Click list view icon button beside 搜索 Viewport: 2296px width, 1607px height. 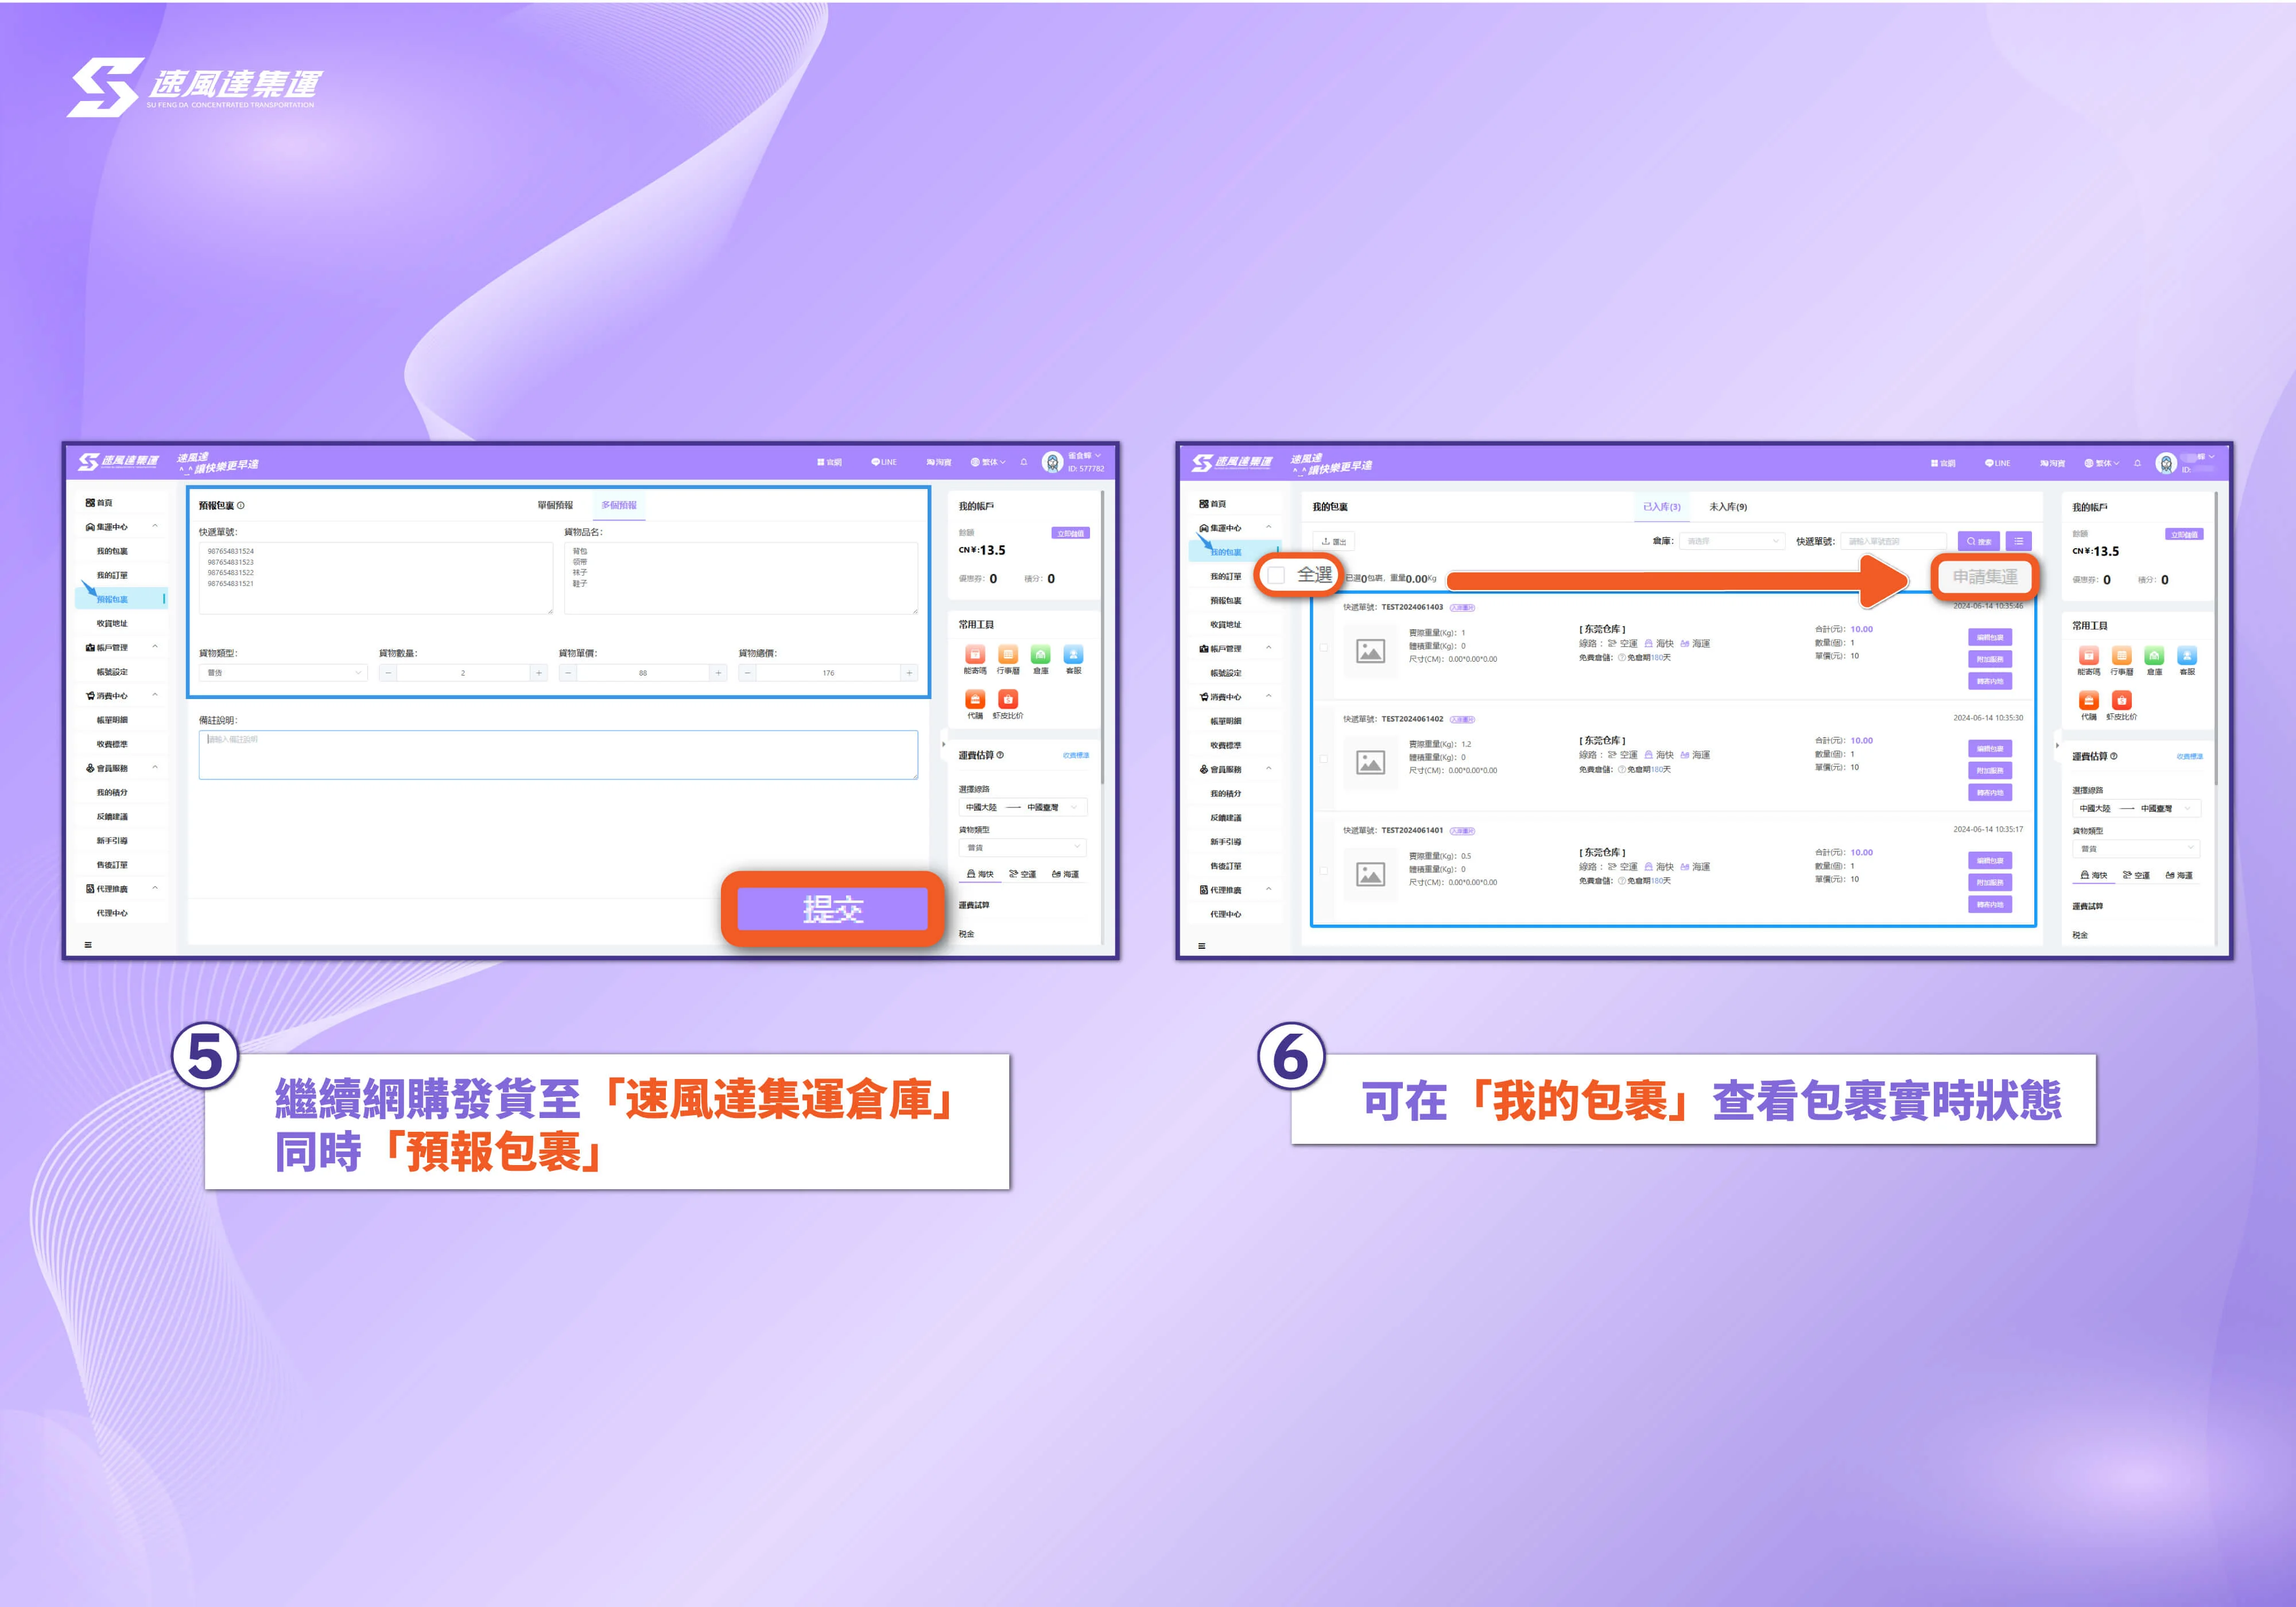tap(2018, 541)
